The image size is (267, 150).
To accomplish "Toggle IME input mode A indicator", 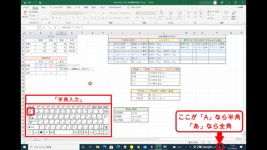I will coord(220,147).
